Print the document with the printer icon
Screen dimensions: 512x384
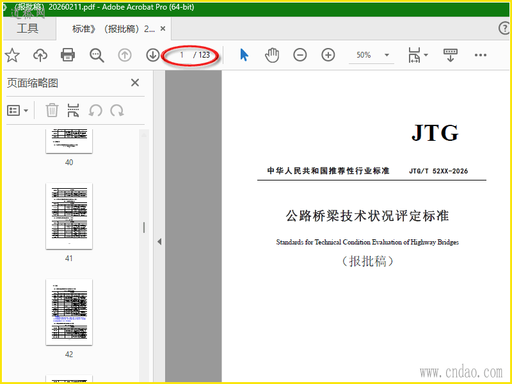[x=68, y=55]
